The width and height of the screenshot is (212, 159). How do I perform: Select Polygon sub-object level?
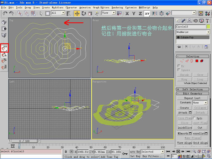pyautogui.click(x=197, y=61)
